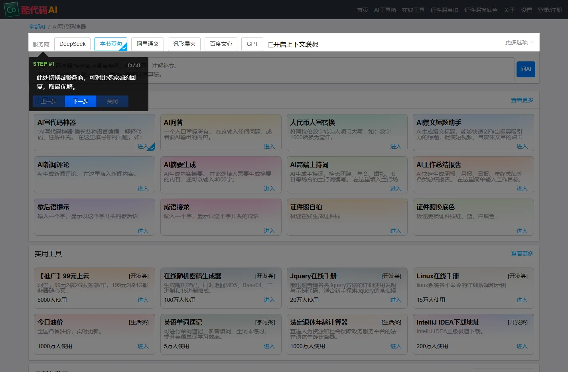Enter the AI问答 card
Screen dimensions: 568x372
point(269,146)
